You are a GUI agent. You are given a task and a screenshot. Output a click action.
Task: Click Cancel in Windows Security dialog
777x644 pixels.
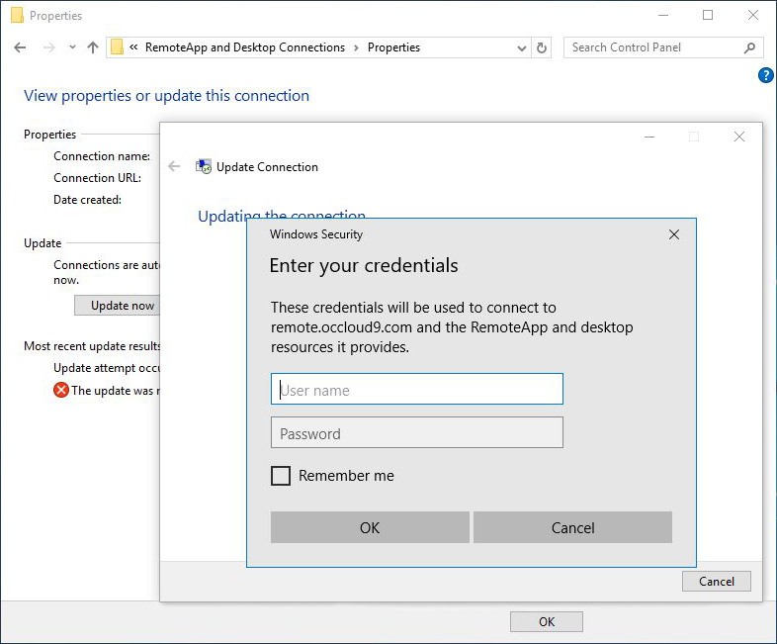tap(572, 527)
